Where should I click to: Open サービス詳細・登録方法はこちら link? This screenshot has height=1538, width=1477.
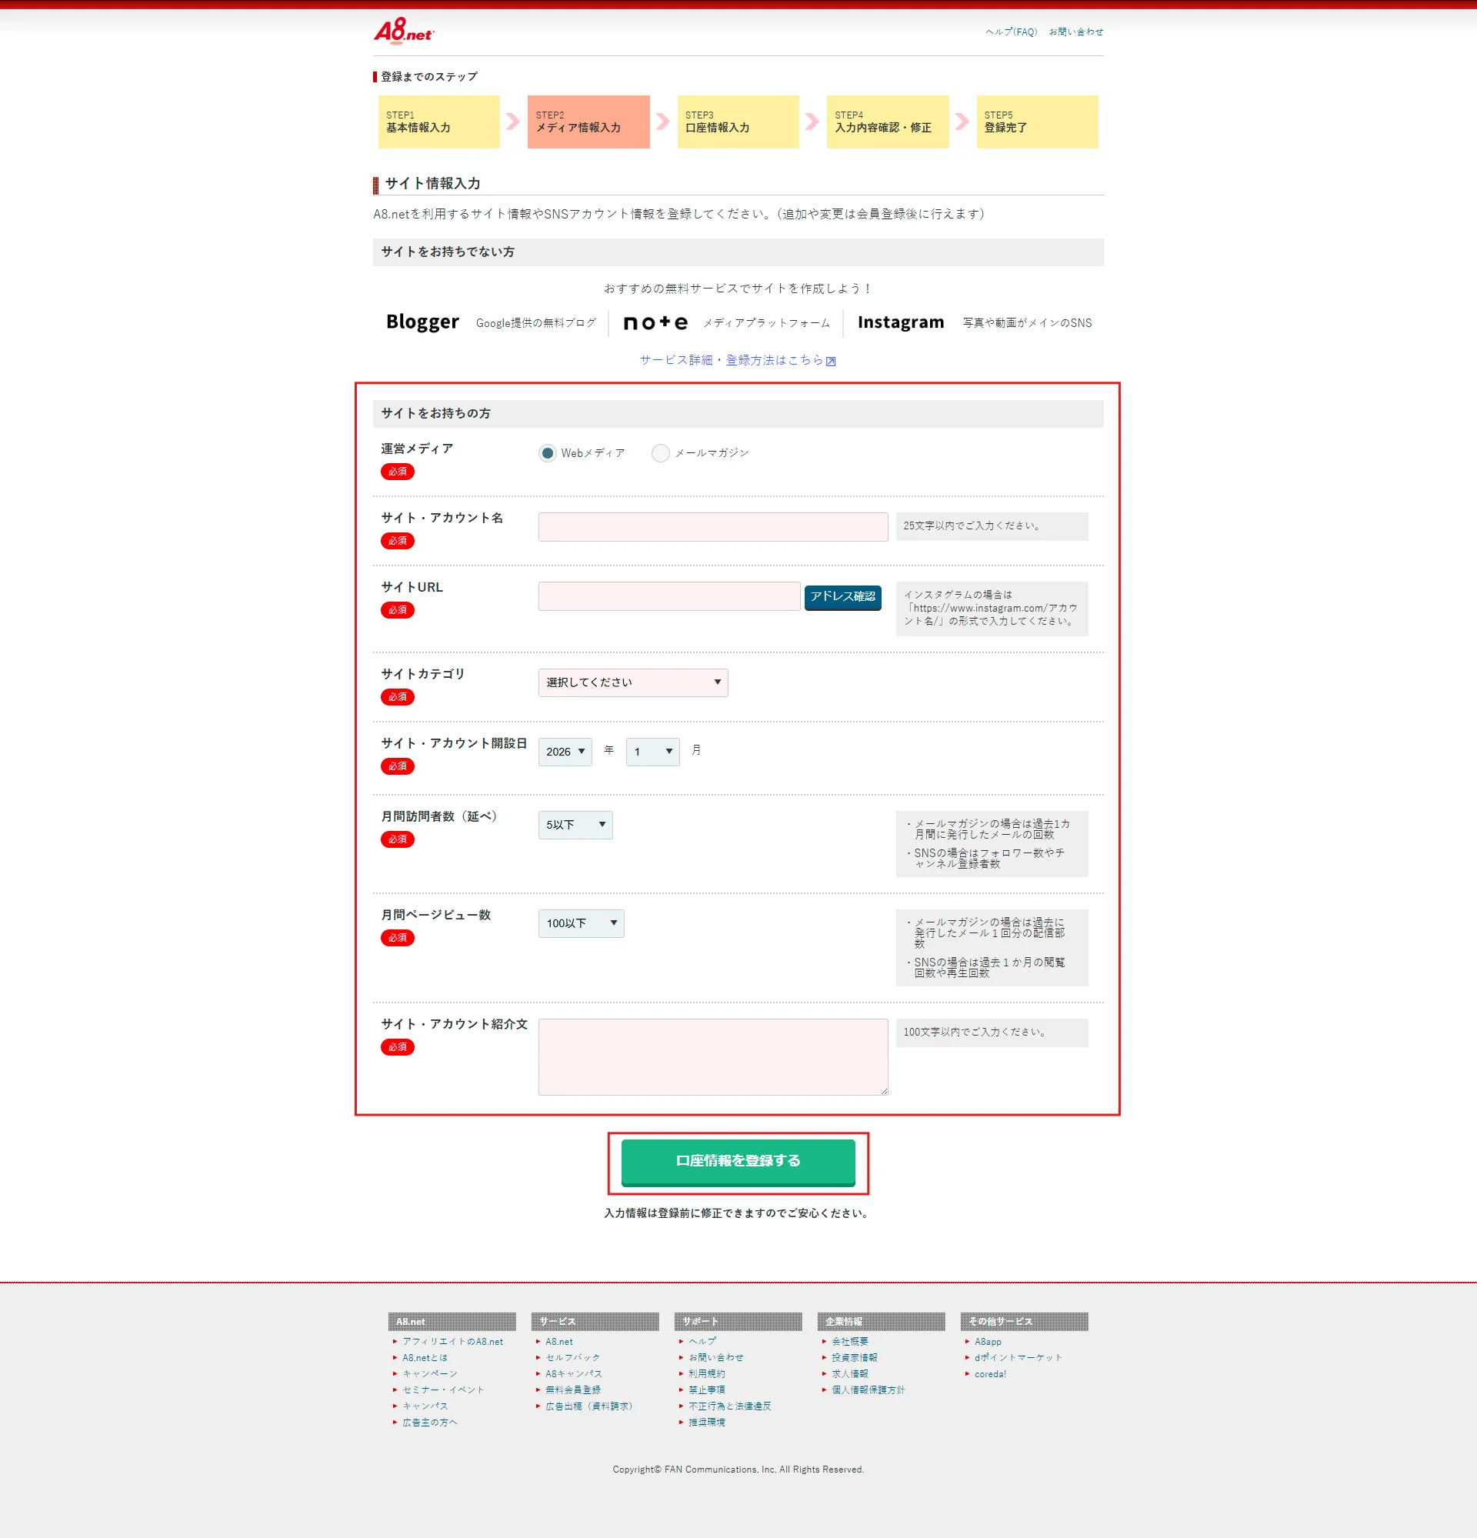click(731, 360)
